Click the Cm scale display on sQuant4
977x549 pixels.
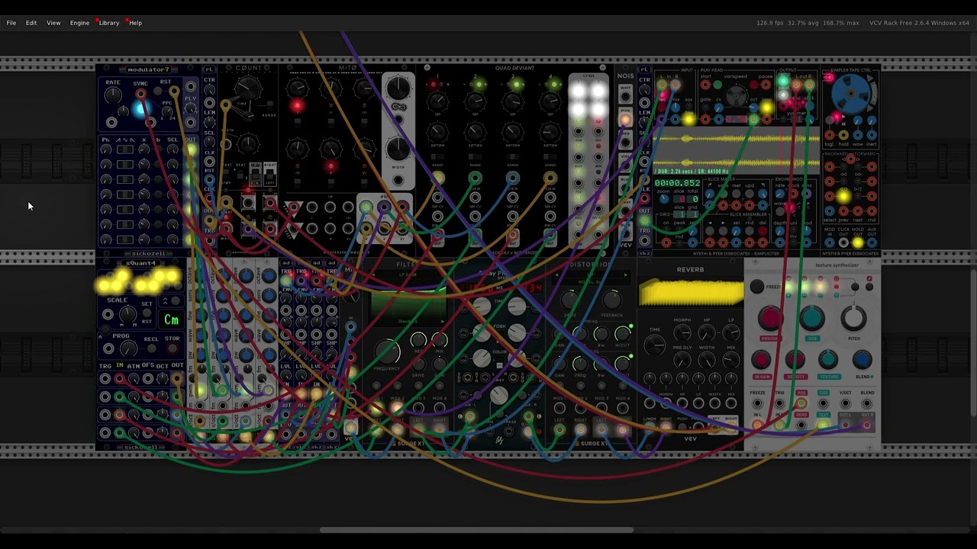click(x=171, y=319)
